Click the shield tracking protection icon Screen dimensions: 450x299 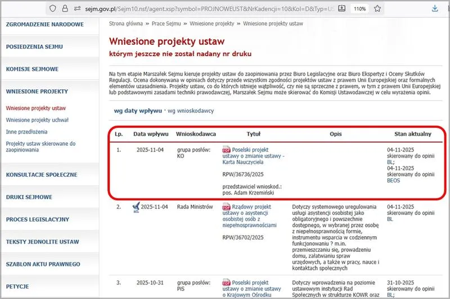point(52,9)
